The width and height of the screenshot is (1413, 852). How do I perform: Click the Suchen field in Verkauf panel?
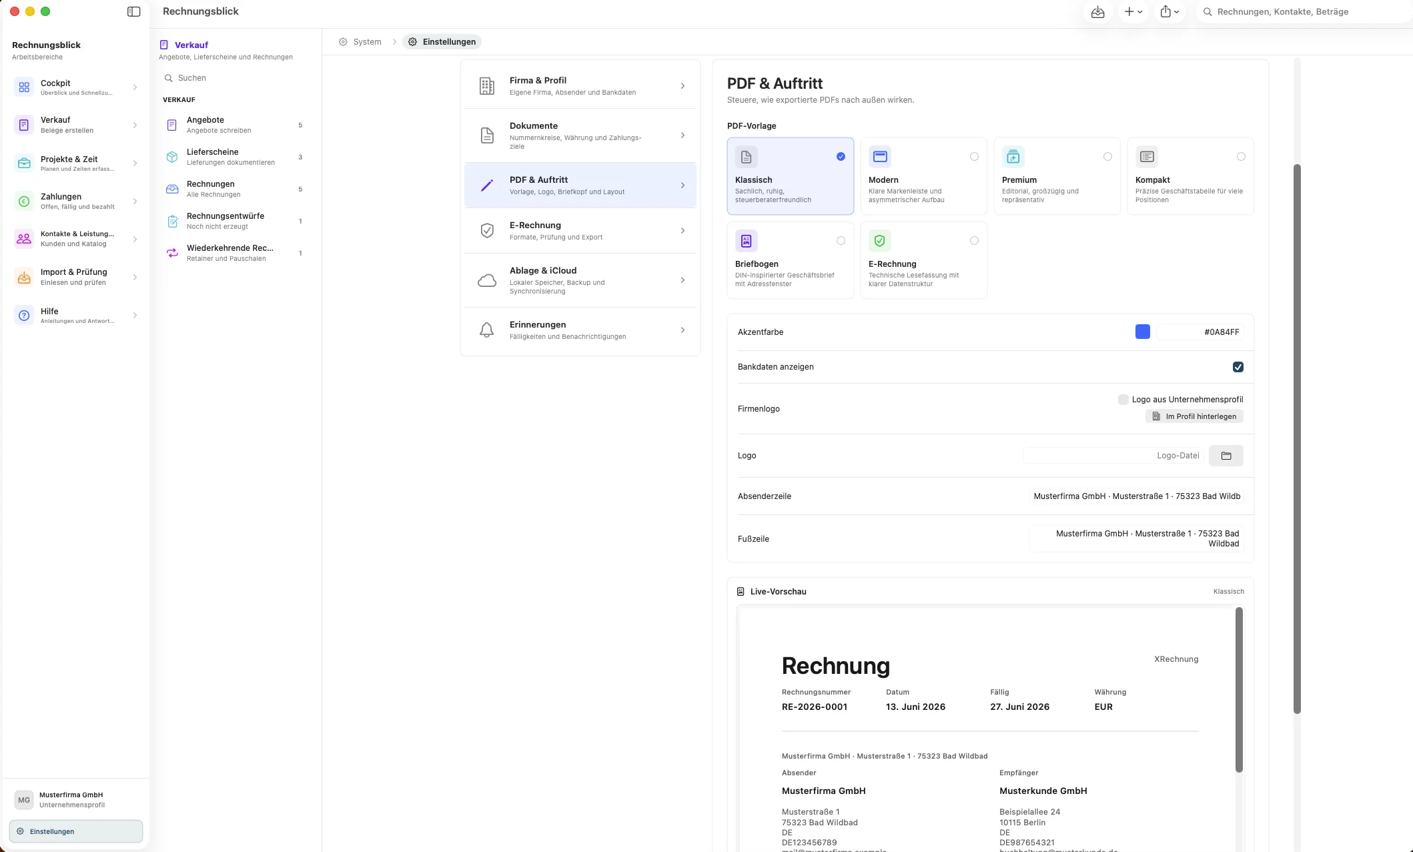[x=235, y=78]
